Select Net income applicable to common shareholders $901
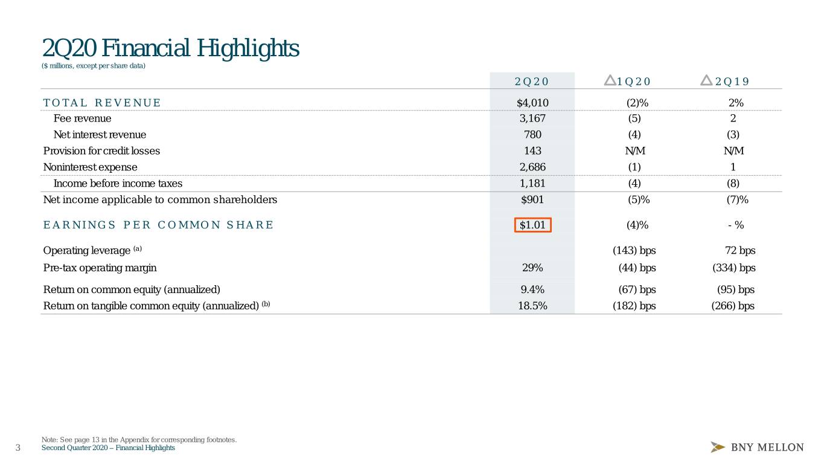The image size is (824, 464). click(532, 200)
